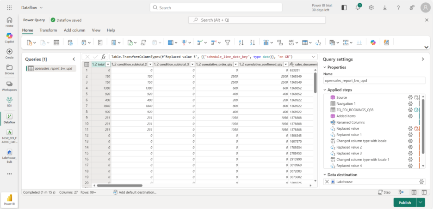Click the fx formula icon

click(104, 56)
